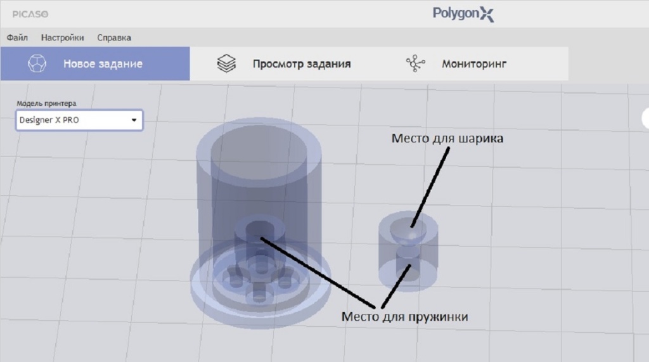649x362 pixels.
Task: Click the white round button at right edge
Action: pos(645,117)
